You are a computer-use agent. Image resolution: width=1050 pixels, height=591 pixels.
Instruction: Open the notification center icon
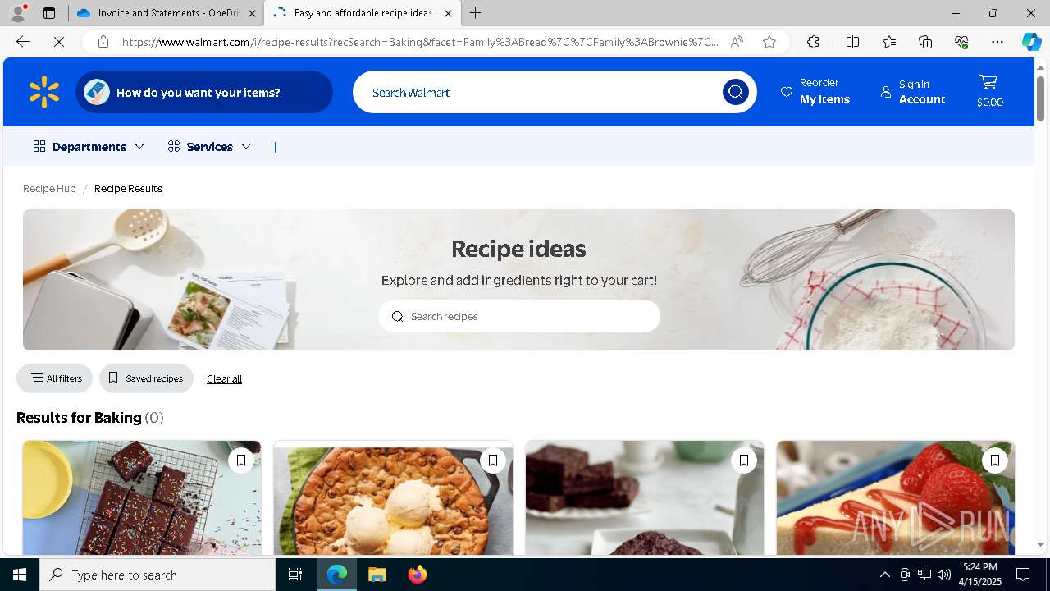[1023, 575]
